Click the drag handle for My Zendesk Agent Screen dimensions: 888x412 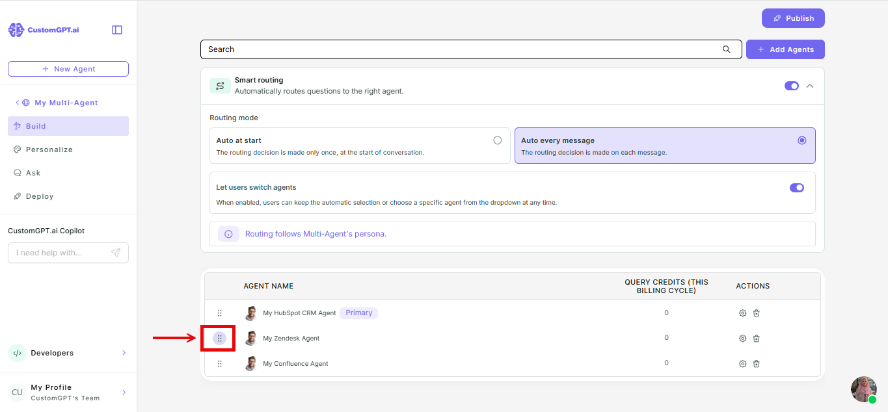point(220,339)
